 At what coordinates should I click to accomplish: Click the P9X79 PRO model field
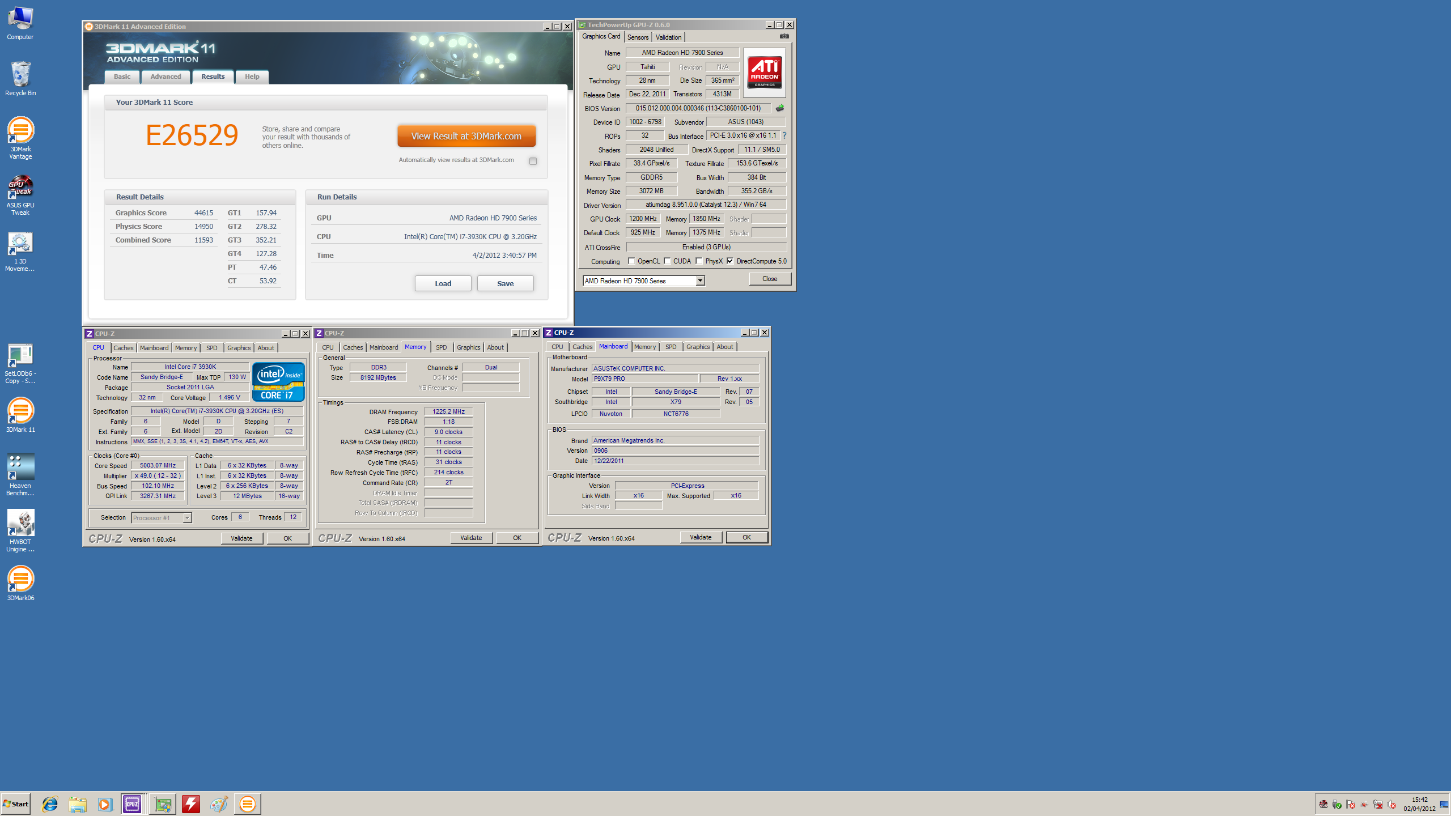click(645, 379)
